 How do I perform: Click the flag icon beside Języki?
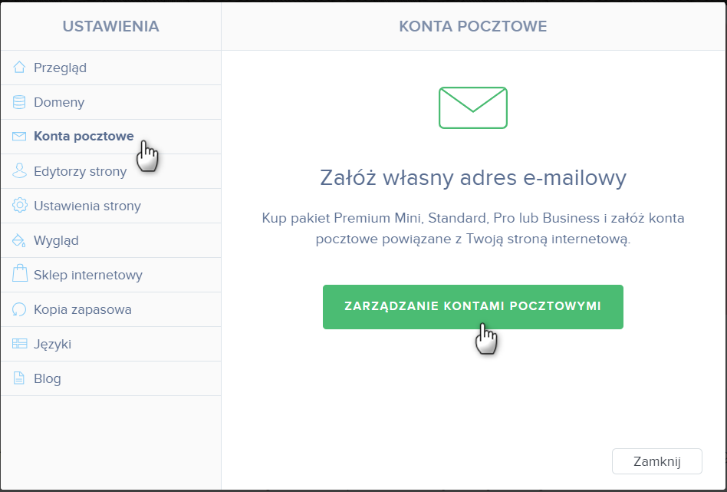pos(19,343)
